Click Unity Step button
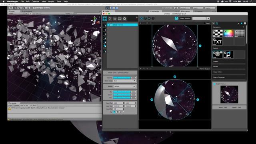 (x=116, y=8)
